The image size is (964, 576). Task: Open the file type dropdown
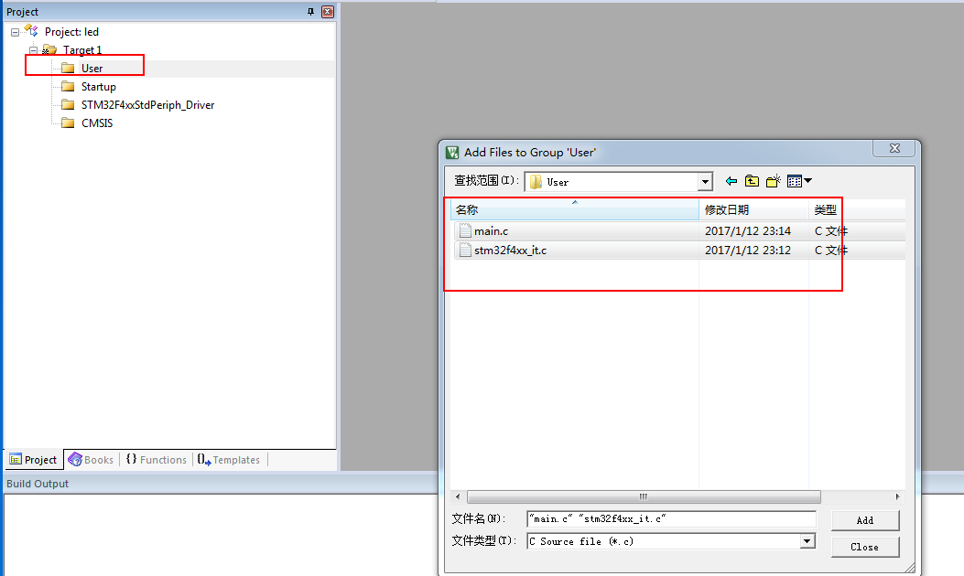pos(807,541)
